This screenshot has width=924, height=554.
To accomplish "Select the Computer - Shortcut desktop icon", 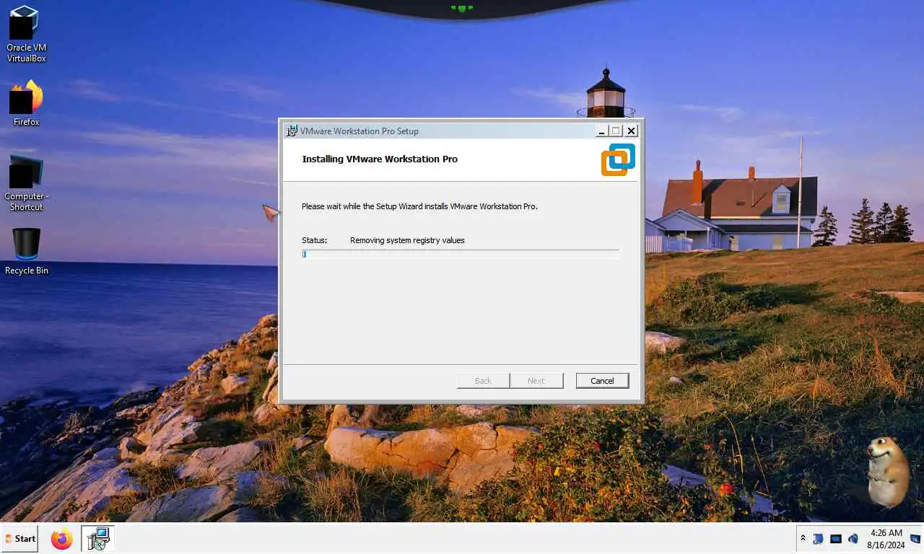I will click(x=26, y=183).
